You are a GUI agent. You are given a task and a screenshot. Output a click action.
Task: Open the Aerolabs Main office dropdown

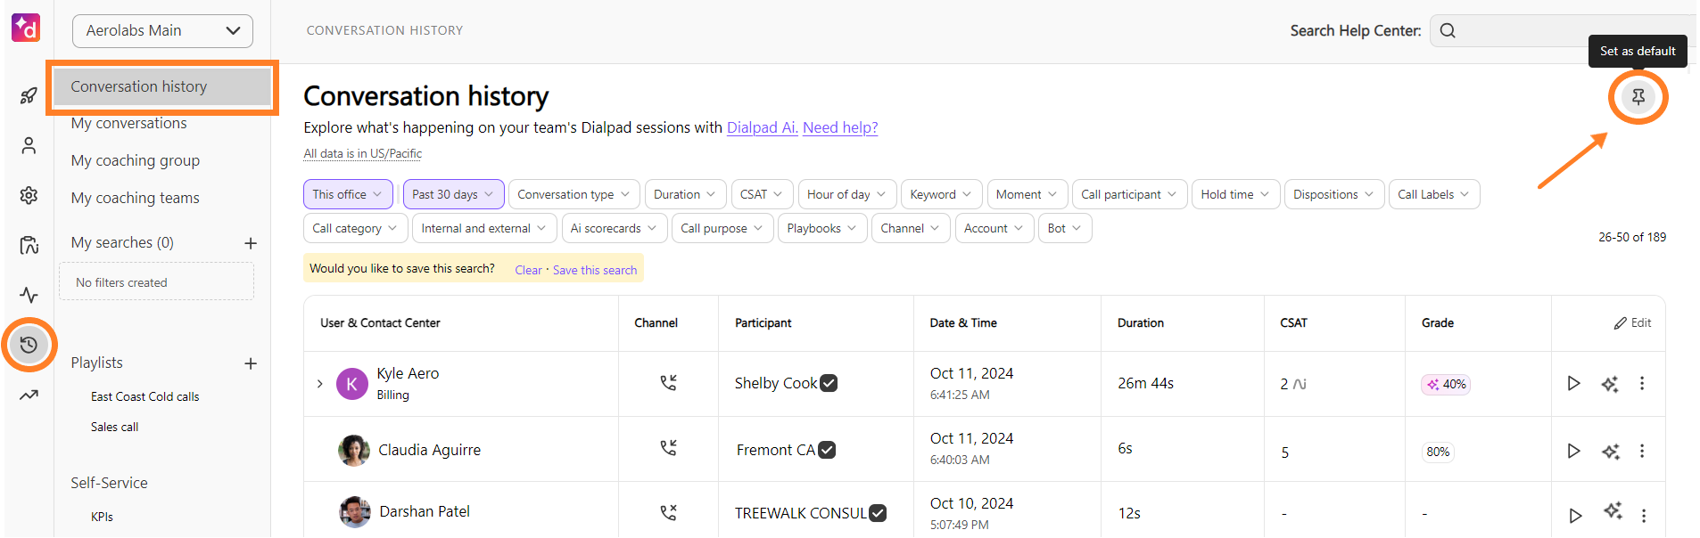pyautogui.click(x=162, y=31)
